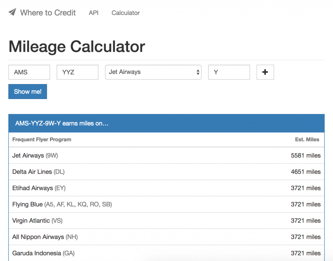Select the Flying Blue program row
This screenshot has width=333, height=261.
[x=166, y=204]
